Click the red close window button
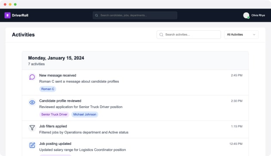 (5, 4)
